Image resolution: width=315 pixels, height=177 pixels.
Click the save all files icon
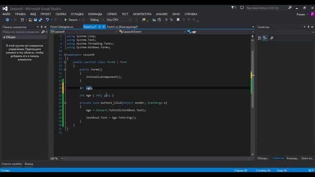tap(40, 20)
